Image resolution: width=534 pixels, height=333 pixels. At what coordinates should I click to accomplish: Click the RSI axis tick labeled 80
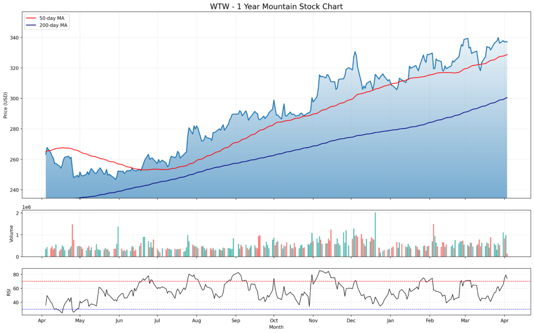click(17, 275)
